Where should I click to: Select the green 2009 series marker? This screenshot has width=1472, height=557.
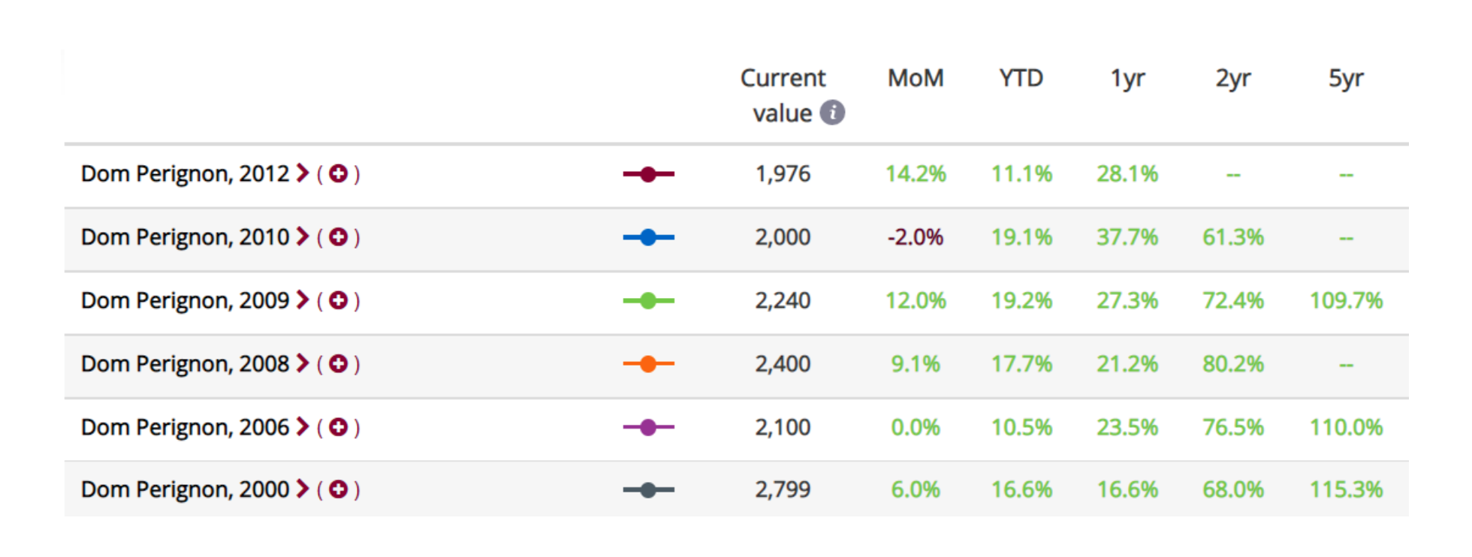click(649, 301)
